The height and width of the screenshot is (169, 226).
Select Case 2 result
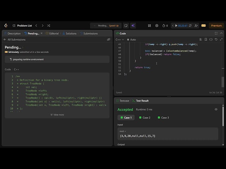point(145,118)
